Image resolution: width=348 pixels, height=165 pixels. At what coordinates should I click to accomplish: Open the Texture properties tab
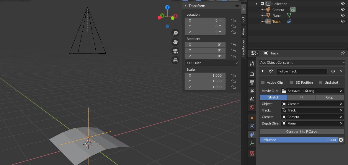pyautogui.click(x=252, y=153)
